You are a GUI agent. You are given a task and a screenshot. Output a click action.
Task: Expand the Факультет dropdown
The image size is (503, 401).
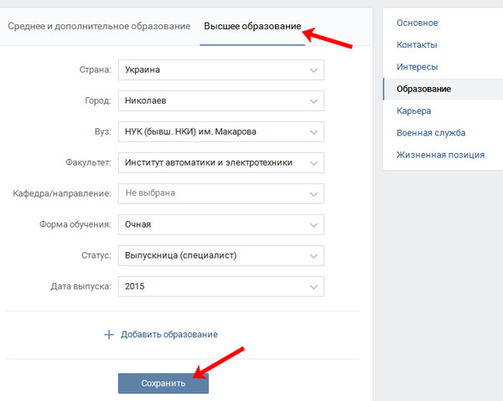coord(220,162)
